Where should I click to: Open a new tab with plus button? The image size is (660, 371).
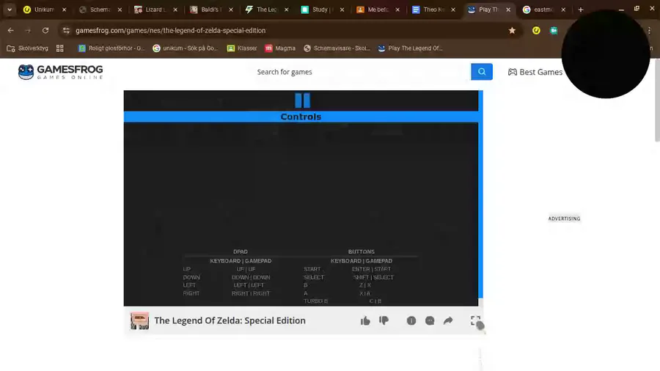(x=581, y=10)
